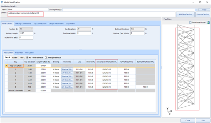Check the All Bays Identical checkbox

[x=46, y=57]
